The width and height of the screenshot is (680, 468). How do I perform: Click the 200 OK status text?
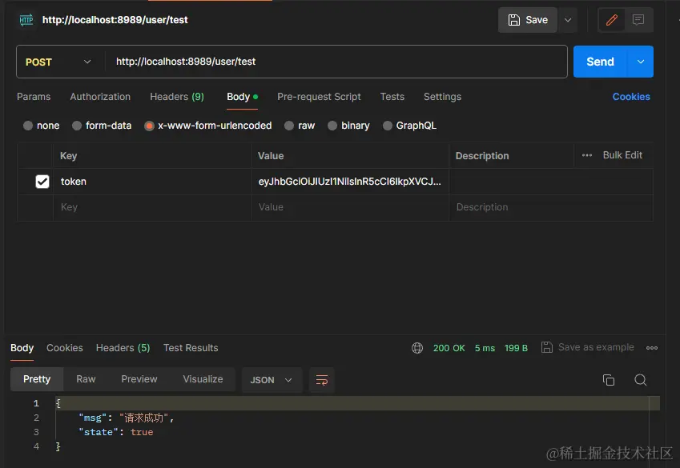[449, 348]
